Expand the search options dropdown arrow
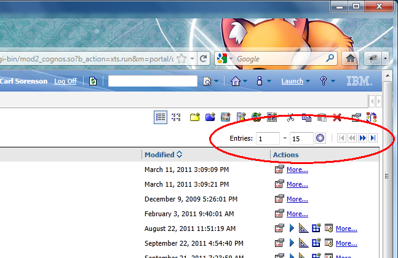398x258 pixels. point(217,81)
